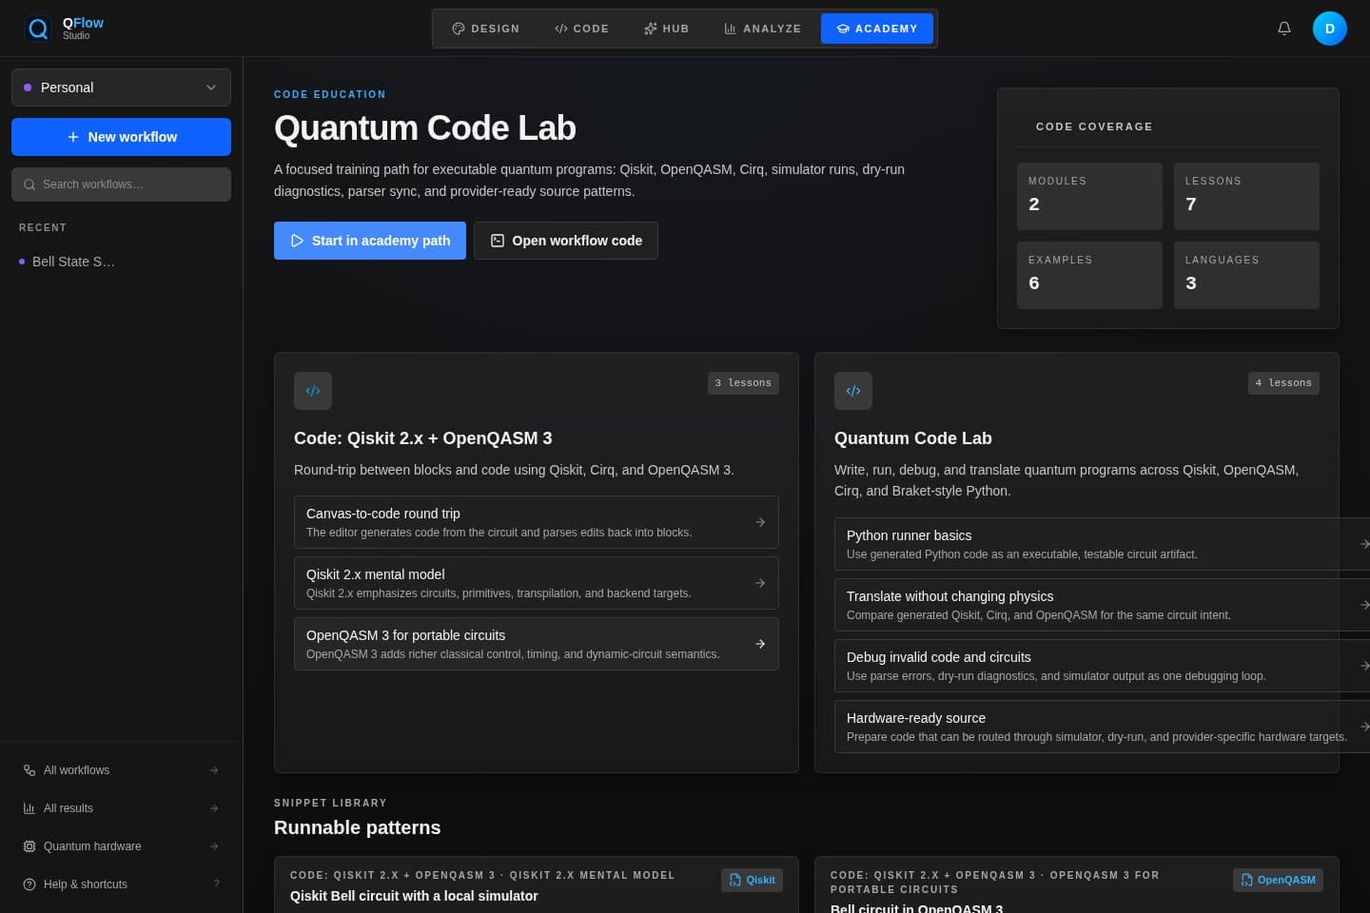Click arrow icon next to Quantum hardware
Viewport: 1370px width, 913px height.
214,846
